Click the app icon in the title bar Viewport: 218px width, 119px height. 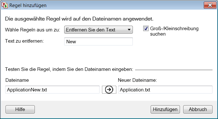[x=5, y=5]
